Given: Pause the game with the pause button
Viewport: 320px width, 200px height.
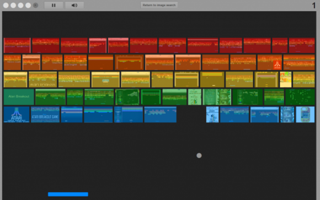Looking at the screenshot, I should [x=54, y=5].
